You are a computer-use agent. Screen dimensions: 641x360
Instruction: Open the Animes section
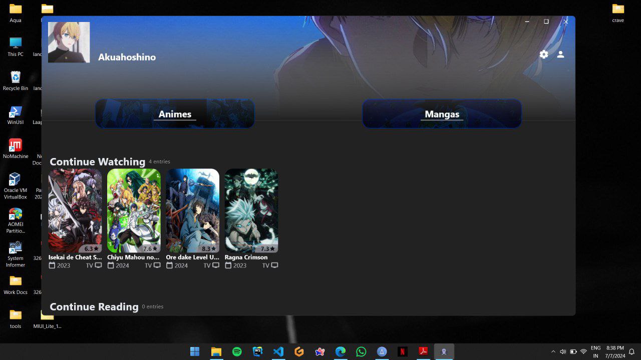tap(175, 113)
